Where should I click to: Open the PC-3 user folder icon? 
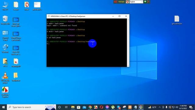click(5, 63)
